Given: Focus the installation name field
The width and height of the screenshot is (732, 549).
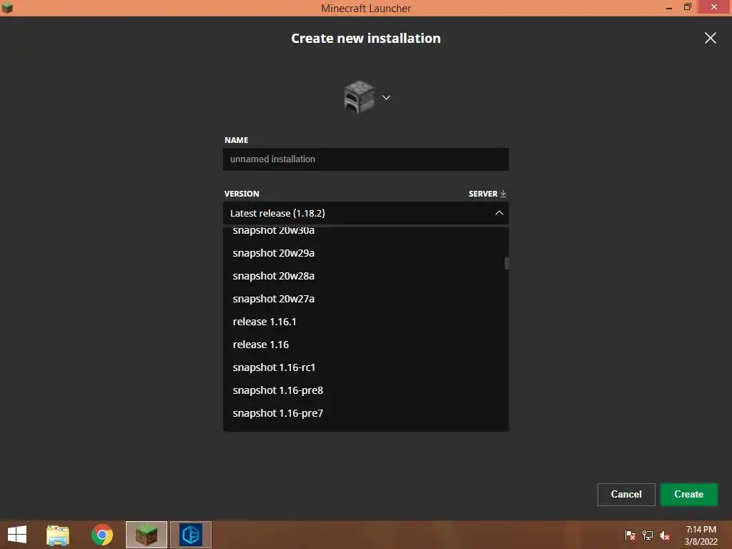Looking at the screenshot, I should click(365, 159).
